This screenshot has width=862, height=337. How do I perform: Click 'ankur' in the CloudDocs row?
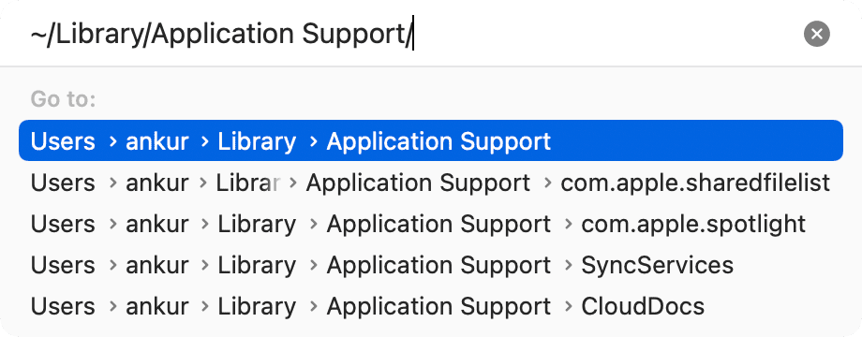point(157,306)
